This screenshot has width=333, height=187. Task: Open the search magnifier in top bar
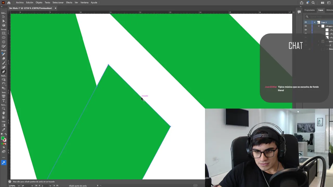pyautogui.click(x=313, y=3)
